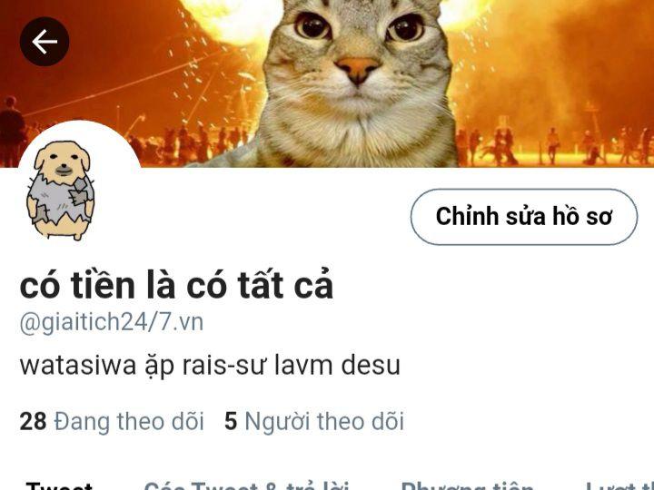654x490 pixels.
Task: Click the cat's face in the banner
Action: pos(358,54)
